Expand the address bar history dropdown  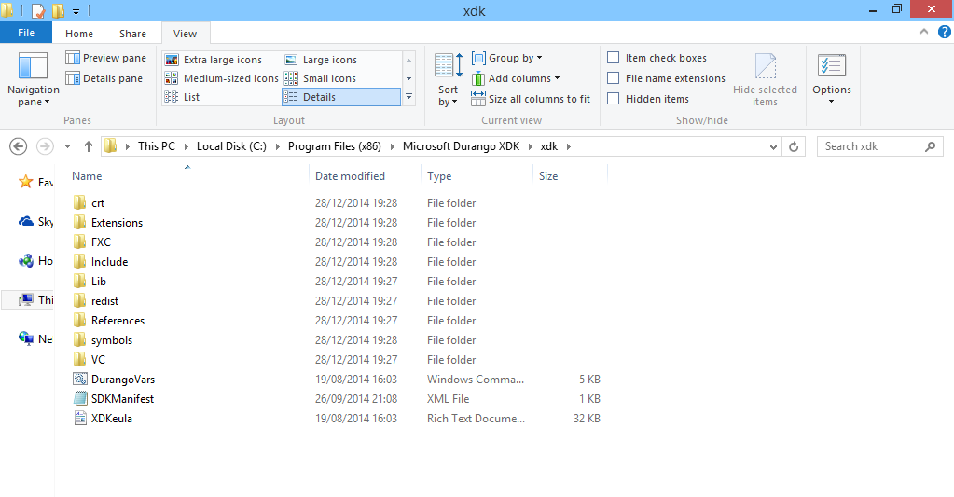pos(773,146)
